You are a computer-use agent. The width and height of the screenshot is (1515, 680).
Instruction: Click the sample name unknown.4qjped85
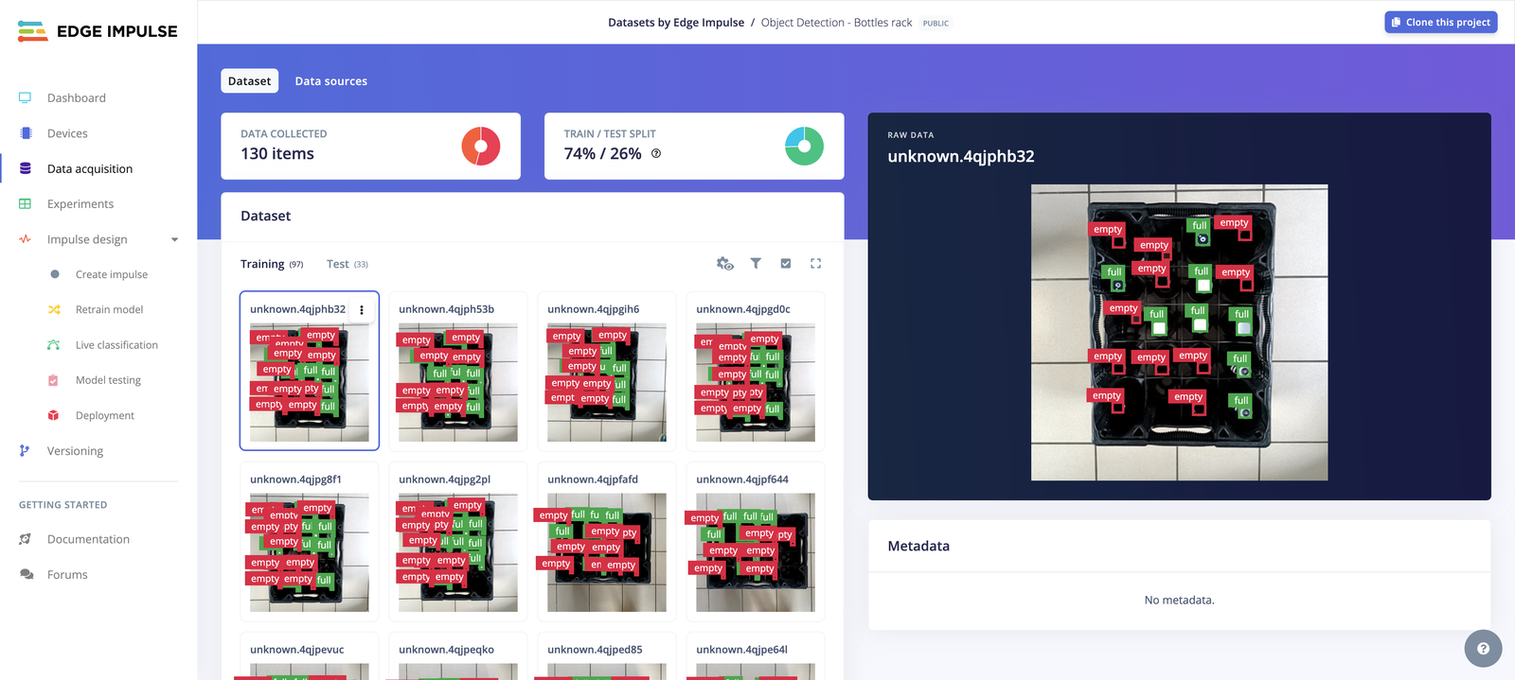pyautogui.click(x=596, y=650)
